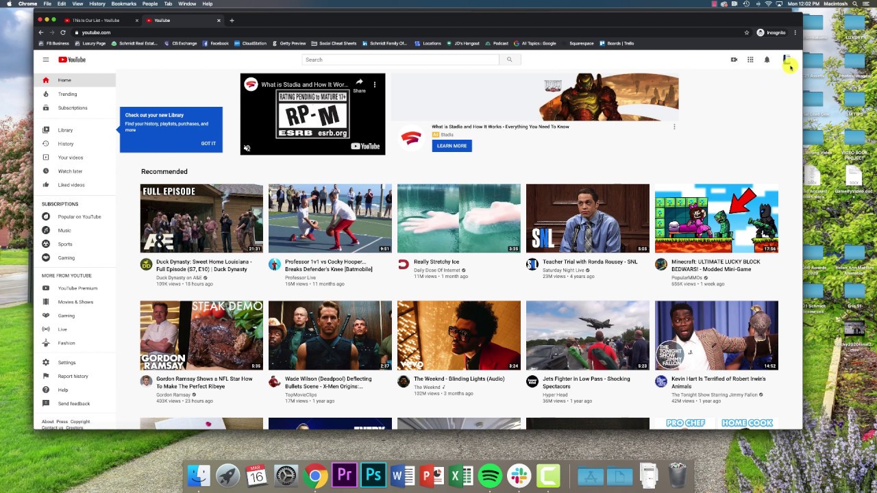Open Movies & Shows in the sidebar
The width and height of the screenshot is (877, 493).
(x=75, y=302)
